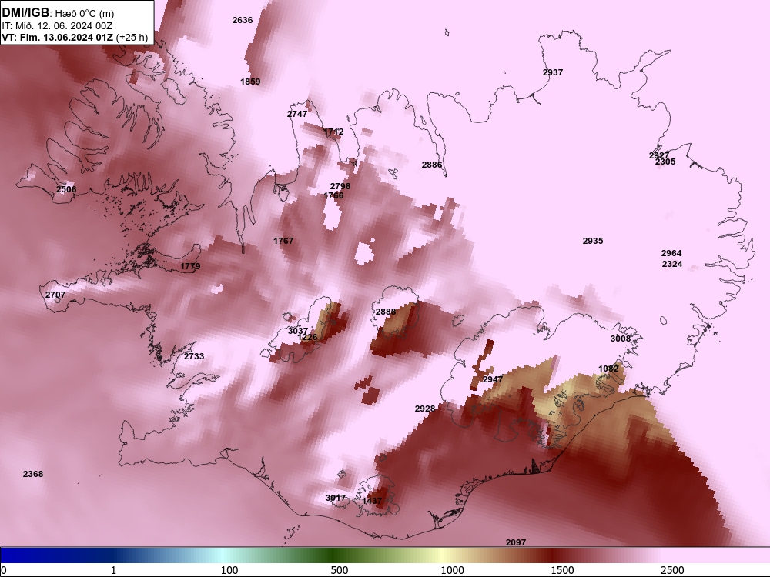770x577 pixels.
Task: Click the value label 2886
Action: (x=432, y=165)
